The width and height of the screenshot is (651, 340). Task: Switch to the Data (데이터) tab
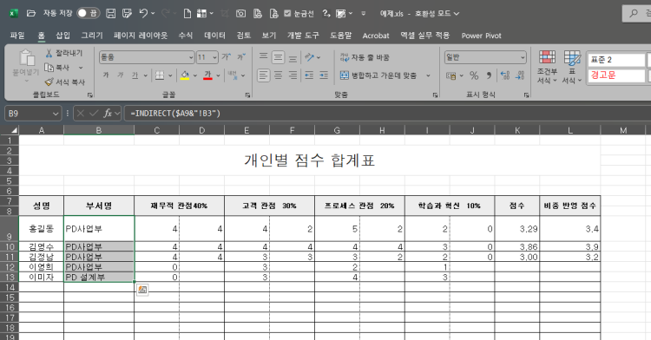tap(214, 36)
